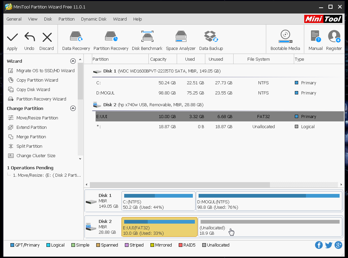This screenshot has height=258, width=348.
Task: Collapse the Change Partition section
Action: tap(73, 108)
